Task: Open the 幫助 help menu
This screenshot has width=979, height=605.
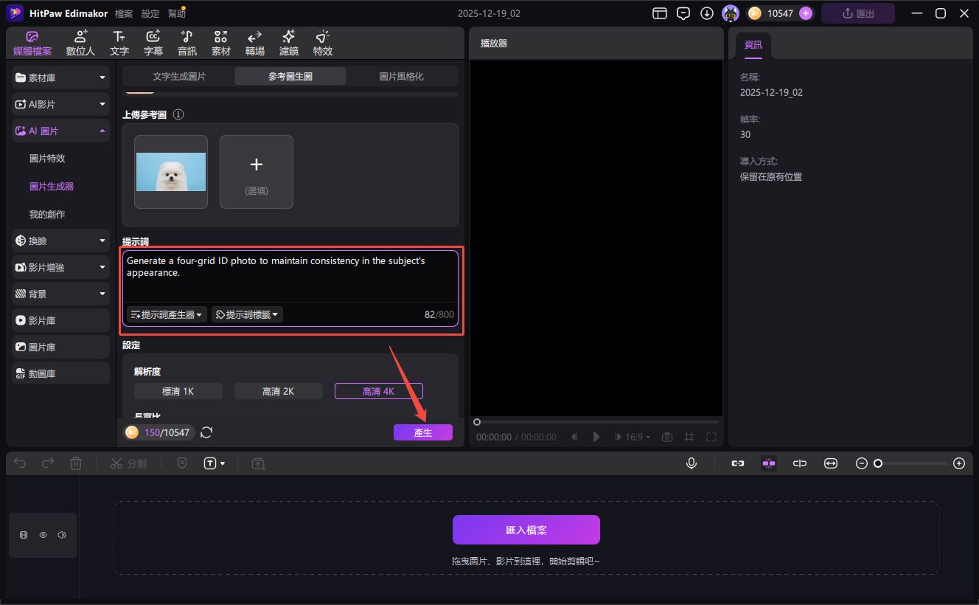Action: click(x=177, y=13)
